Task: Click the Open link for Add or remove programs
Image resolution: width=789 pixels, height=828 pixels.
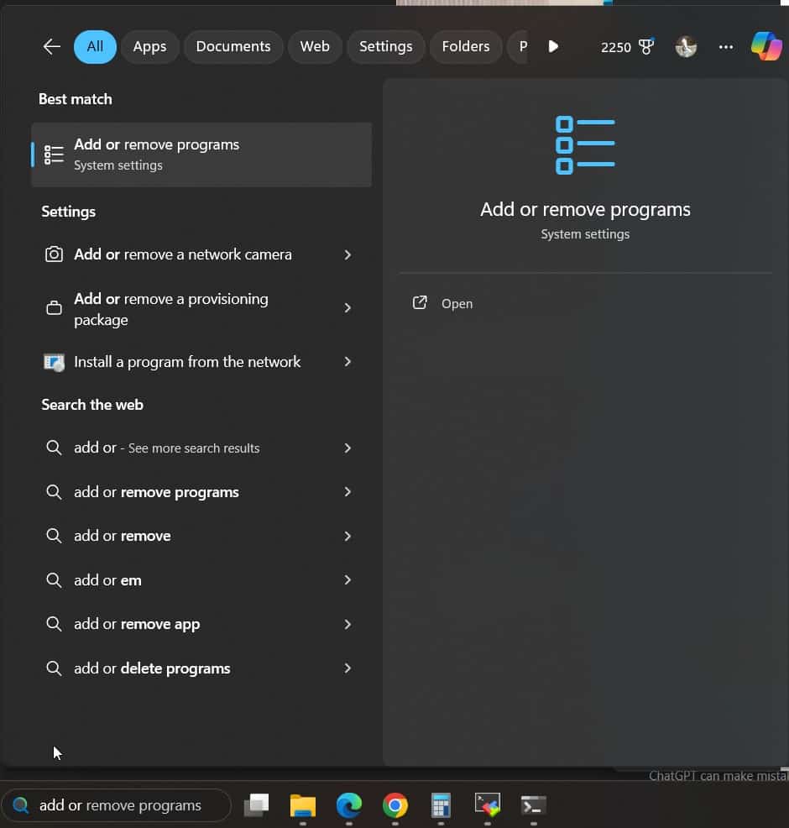Action: [x=457, y=303]
